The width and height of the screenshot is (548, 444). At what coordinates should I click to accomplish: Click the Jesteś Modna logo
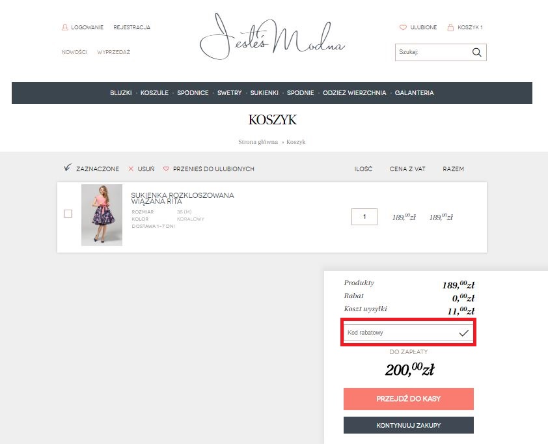coord(273,36)
